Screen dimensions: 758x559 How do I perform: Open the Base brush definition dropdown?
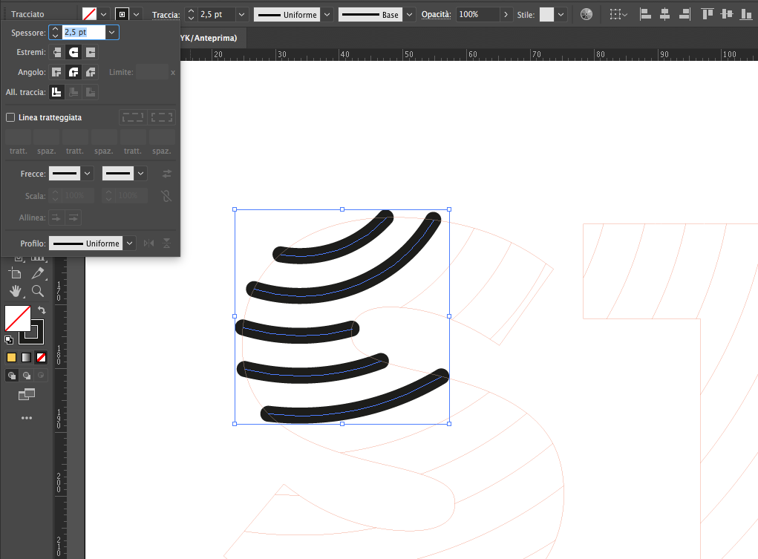pyautogui.click(x=410, y=15)
